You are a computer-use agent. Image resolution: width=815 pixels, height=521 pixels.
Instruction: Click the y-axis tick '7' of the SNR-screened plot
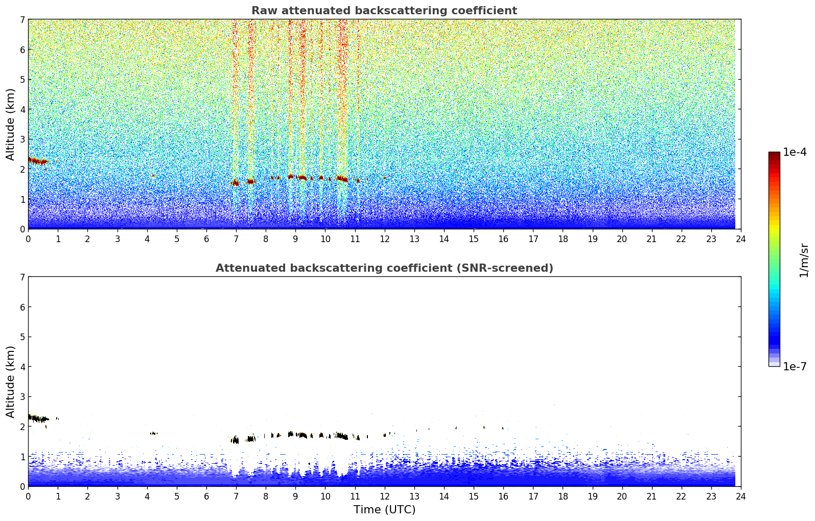click(22, 277)
